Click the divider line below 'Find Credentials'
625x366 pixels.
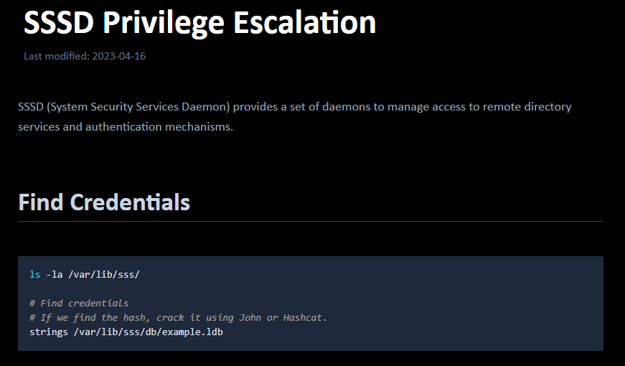[310, 222]
